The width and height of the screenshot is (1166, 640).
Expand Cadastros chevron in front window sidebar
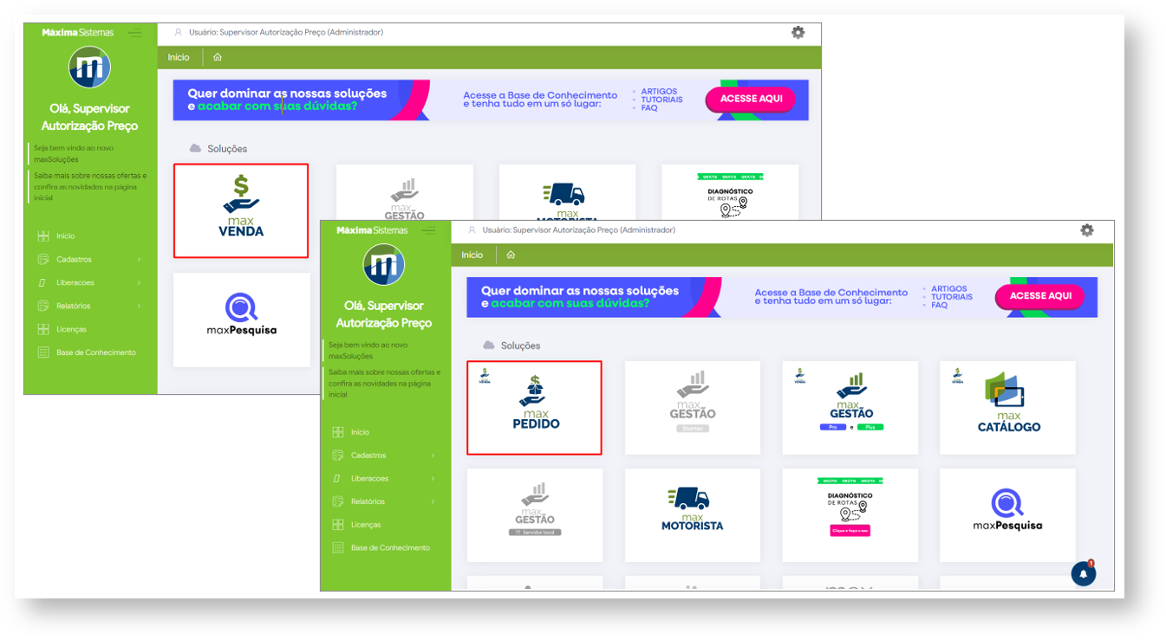click(433, 456)
